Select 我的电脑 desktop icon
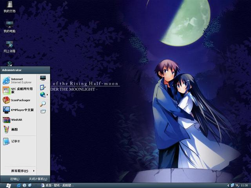The height and width of the screenshot is (188, 251). point(9,27)
